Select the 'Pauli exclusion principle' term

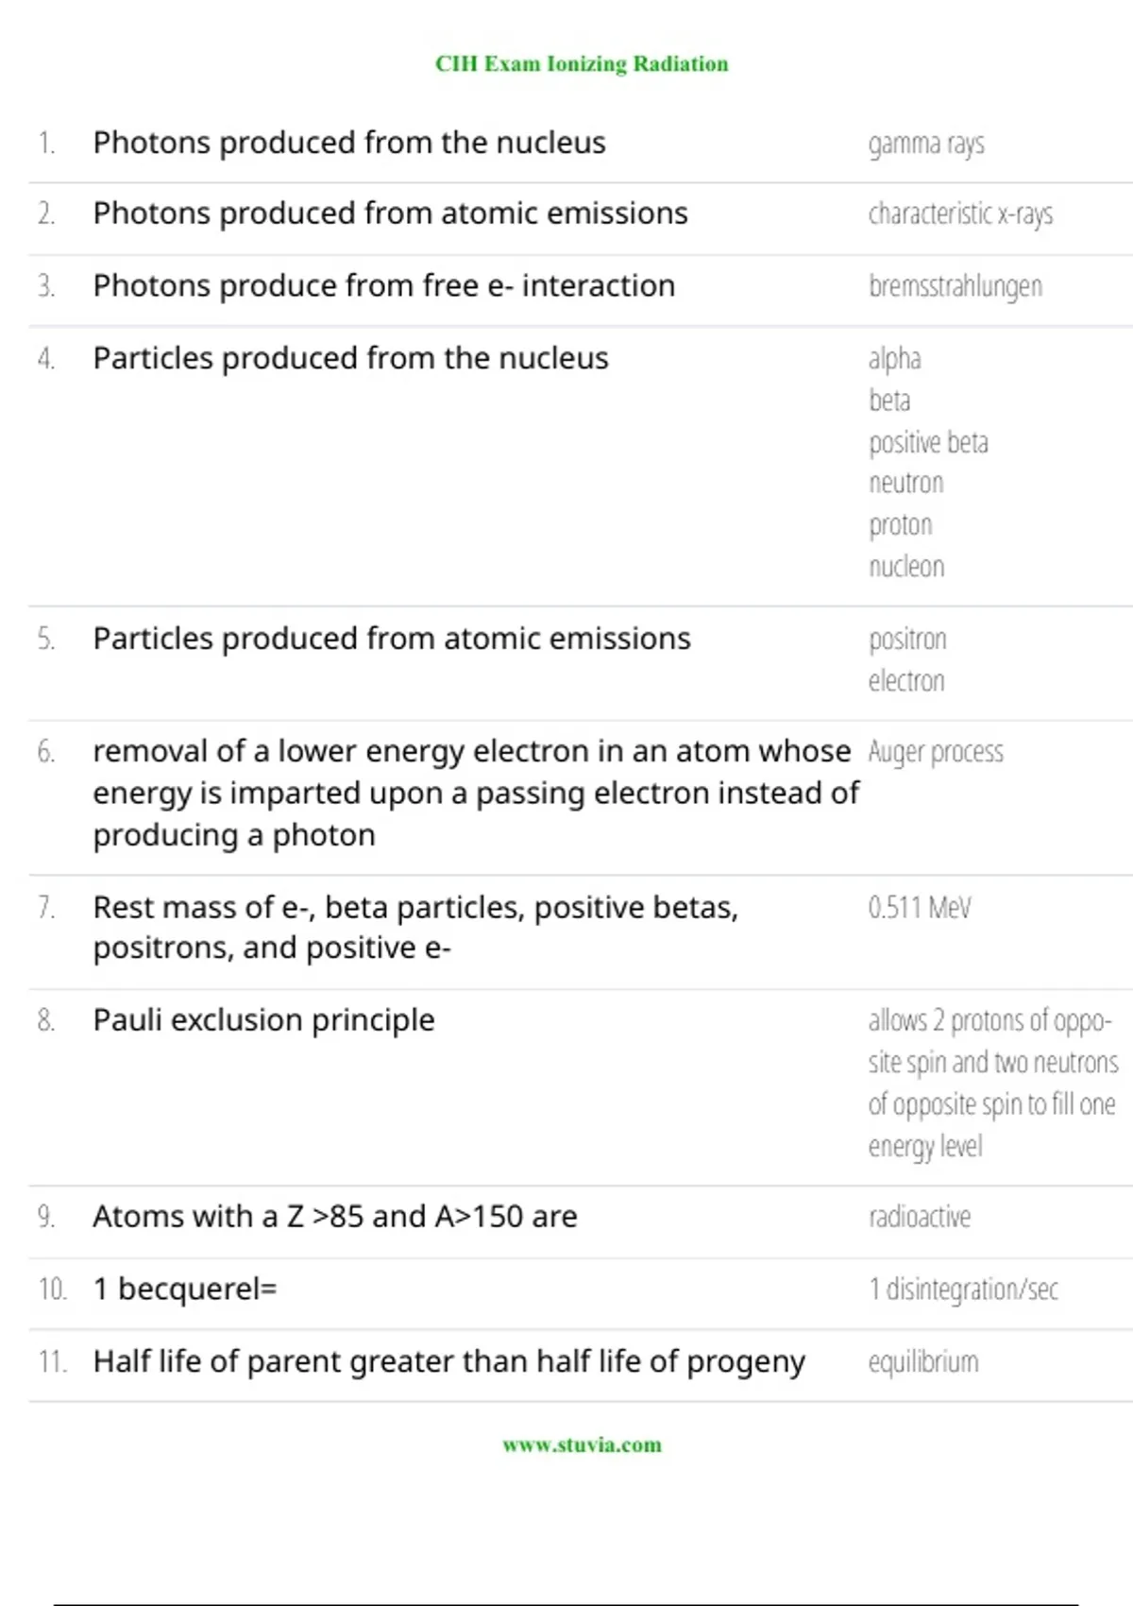point(263,1020)
